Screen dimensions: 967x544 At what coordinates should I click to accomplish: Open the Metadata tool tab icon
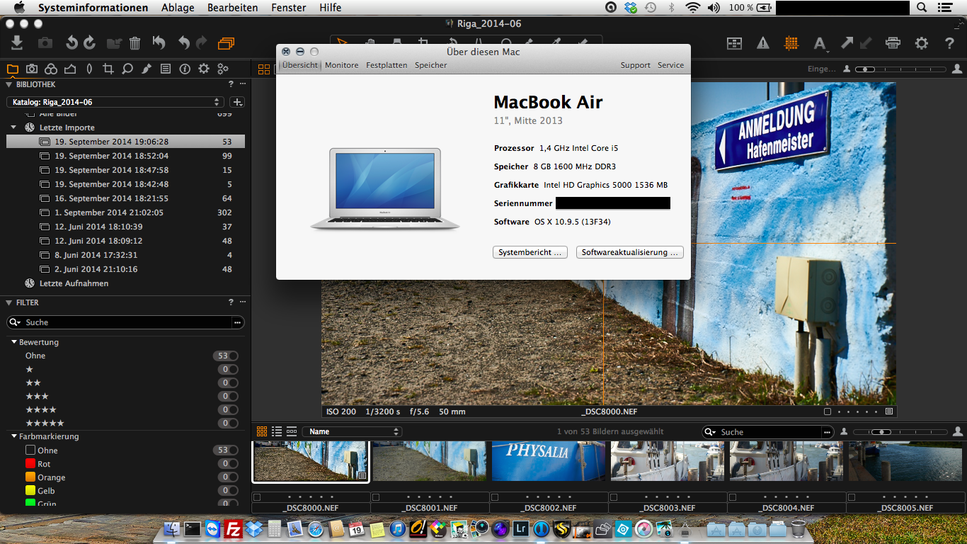166,69
